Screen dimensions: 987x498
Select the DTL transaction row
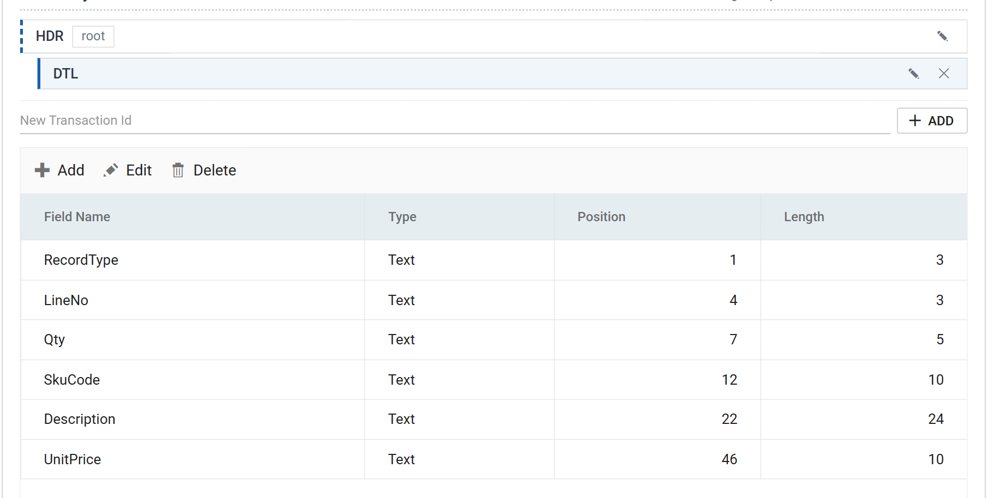coord(502,74)
